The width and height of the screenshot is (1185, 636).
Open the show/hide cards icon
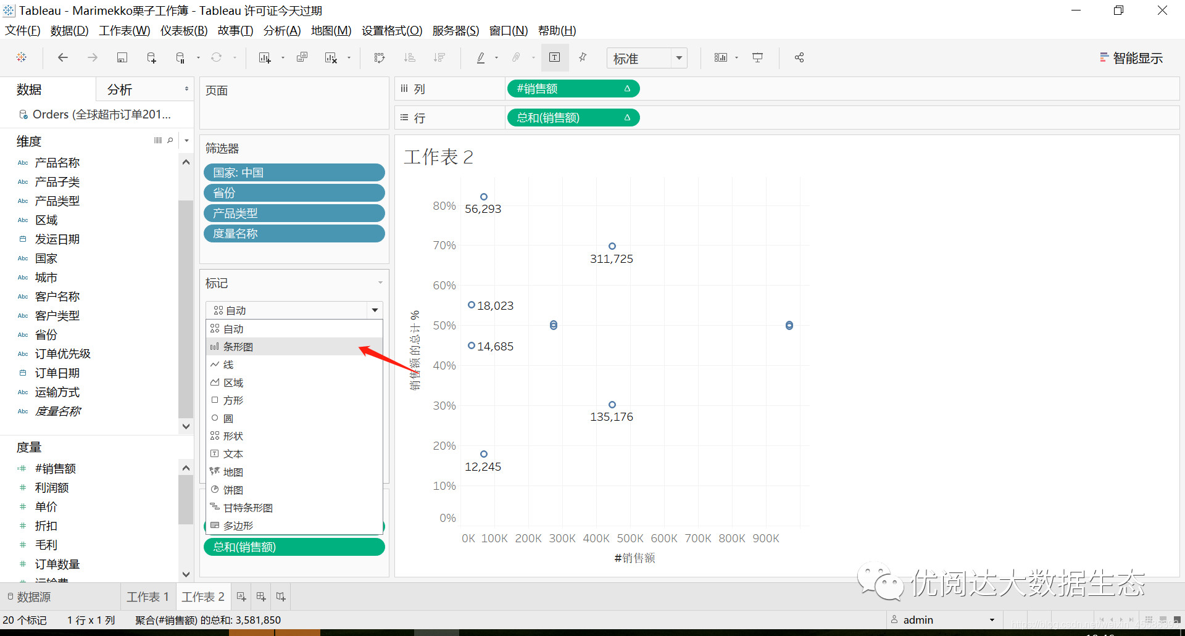(720, 57)
